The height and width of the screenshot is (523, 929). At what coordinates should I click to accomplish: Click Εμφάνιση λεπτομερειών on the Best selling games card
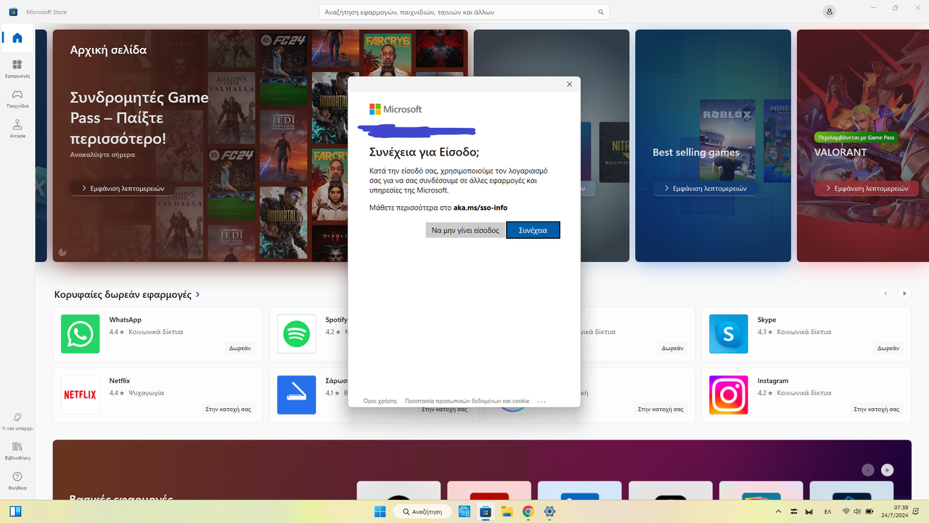(x=705, y=188)
